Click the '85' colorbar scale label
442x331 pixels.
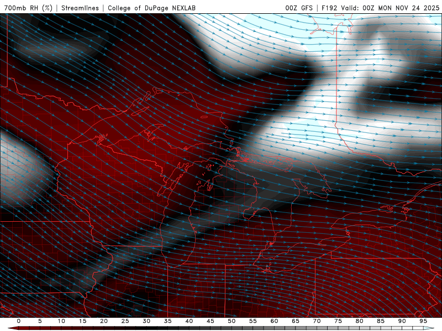(381, 321)
